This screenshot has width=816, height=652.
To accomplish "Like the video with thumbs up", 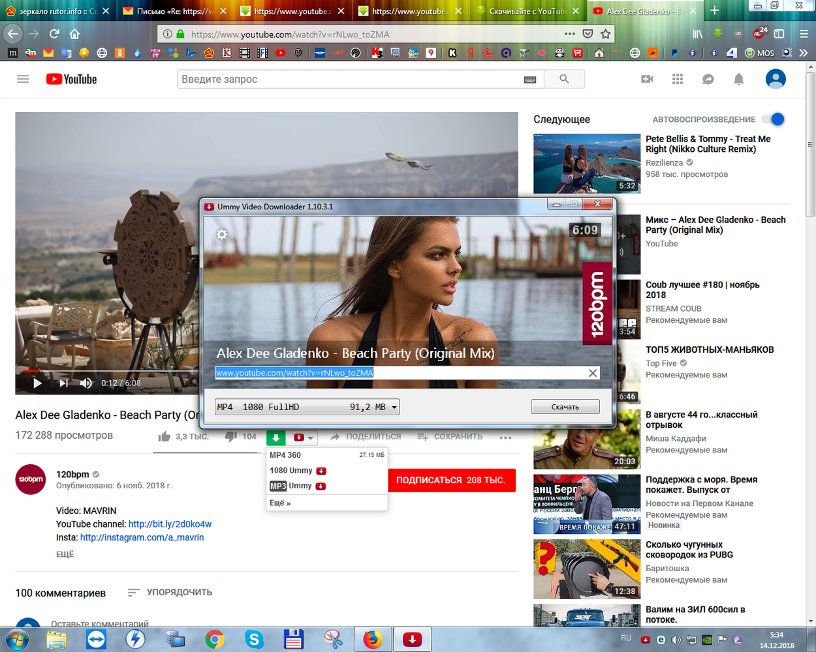I will (164, 436).
